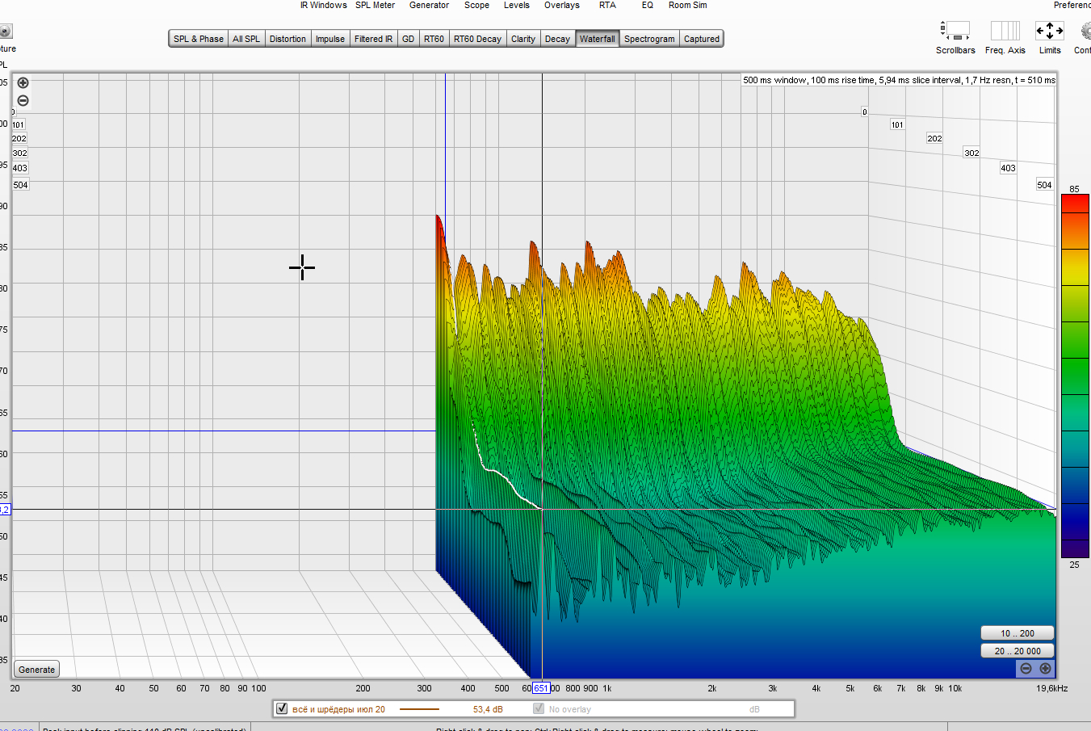Click the 651 frequency cursor value field
The image size is (1091, 731).
(541, 688)
